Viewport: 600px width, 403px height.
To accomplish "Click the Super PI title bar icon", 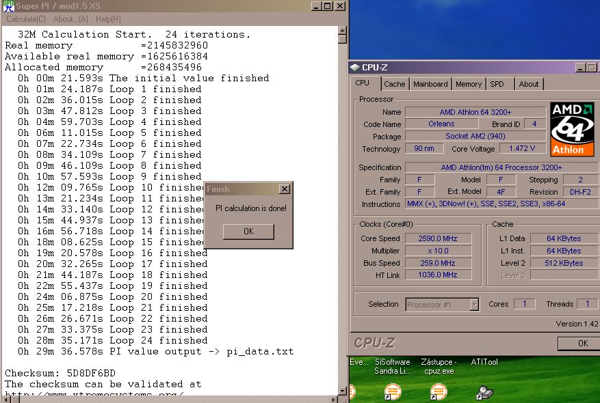I will (x=8, y=6).
